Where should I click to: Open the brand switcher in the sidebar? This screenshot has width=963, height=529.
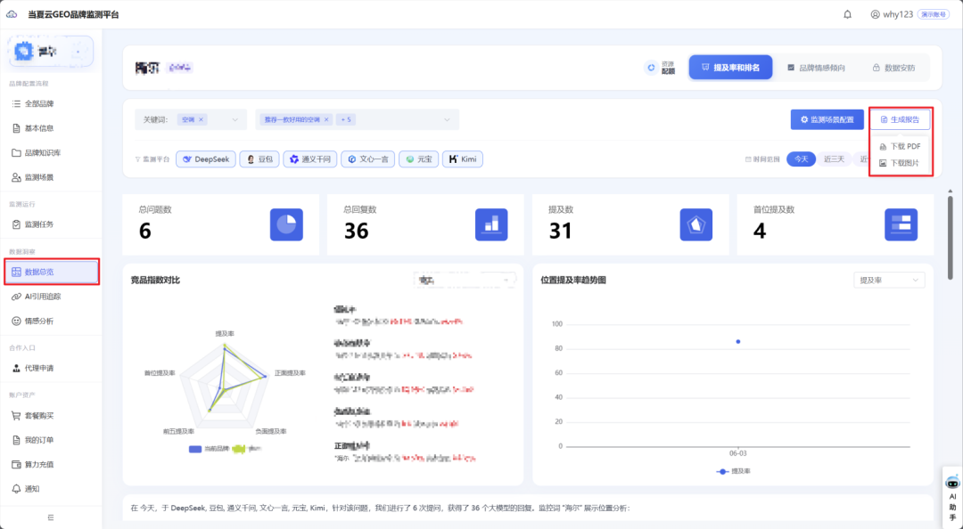(x=51, y=52)
